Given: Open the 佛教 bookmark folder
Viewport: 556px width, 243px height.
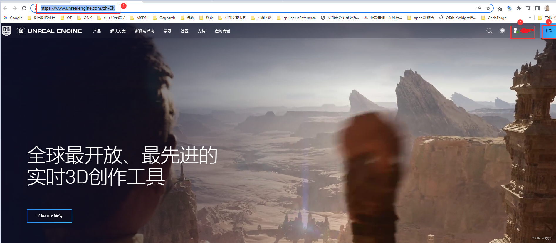Looking at the screenshot, I should coord(187,18).
